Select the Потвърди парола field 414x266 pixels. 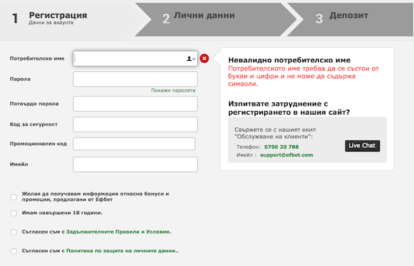point(135,104)
